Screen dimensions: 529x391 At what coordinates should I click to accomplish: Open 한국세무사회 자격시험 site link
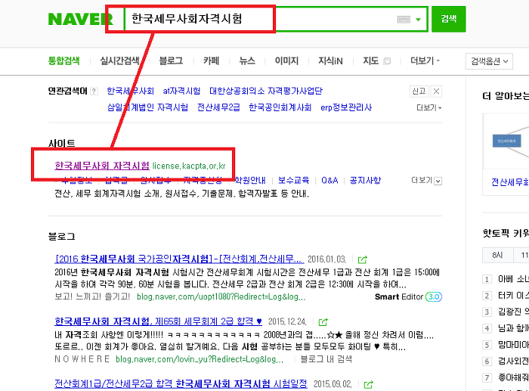[x=102, y=166]
